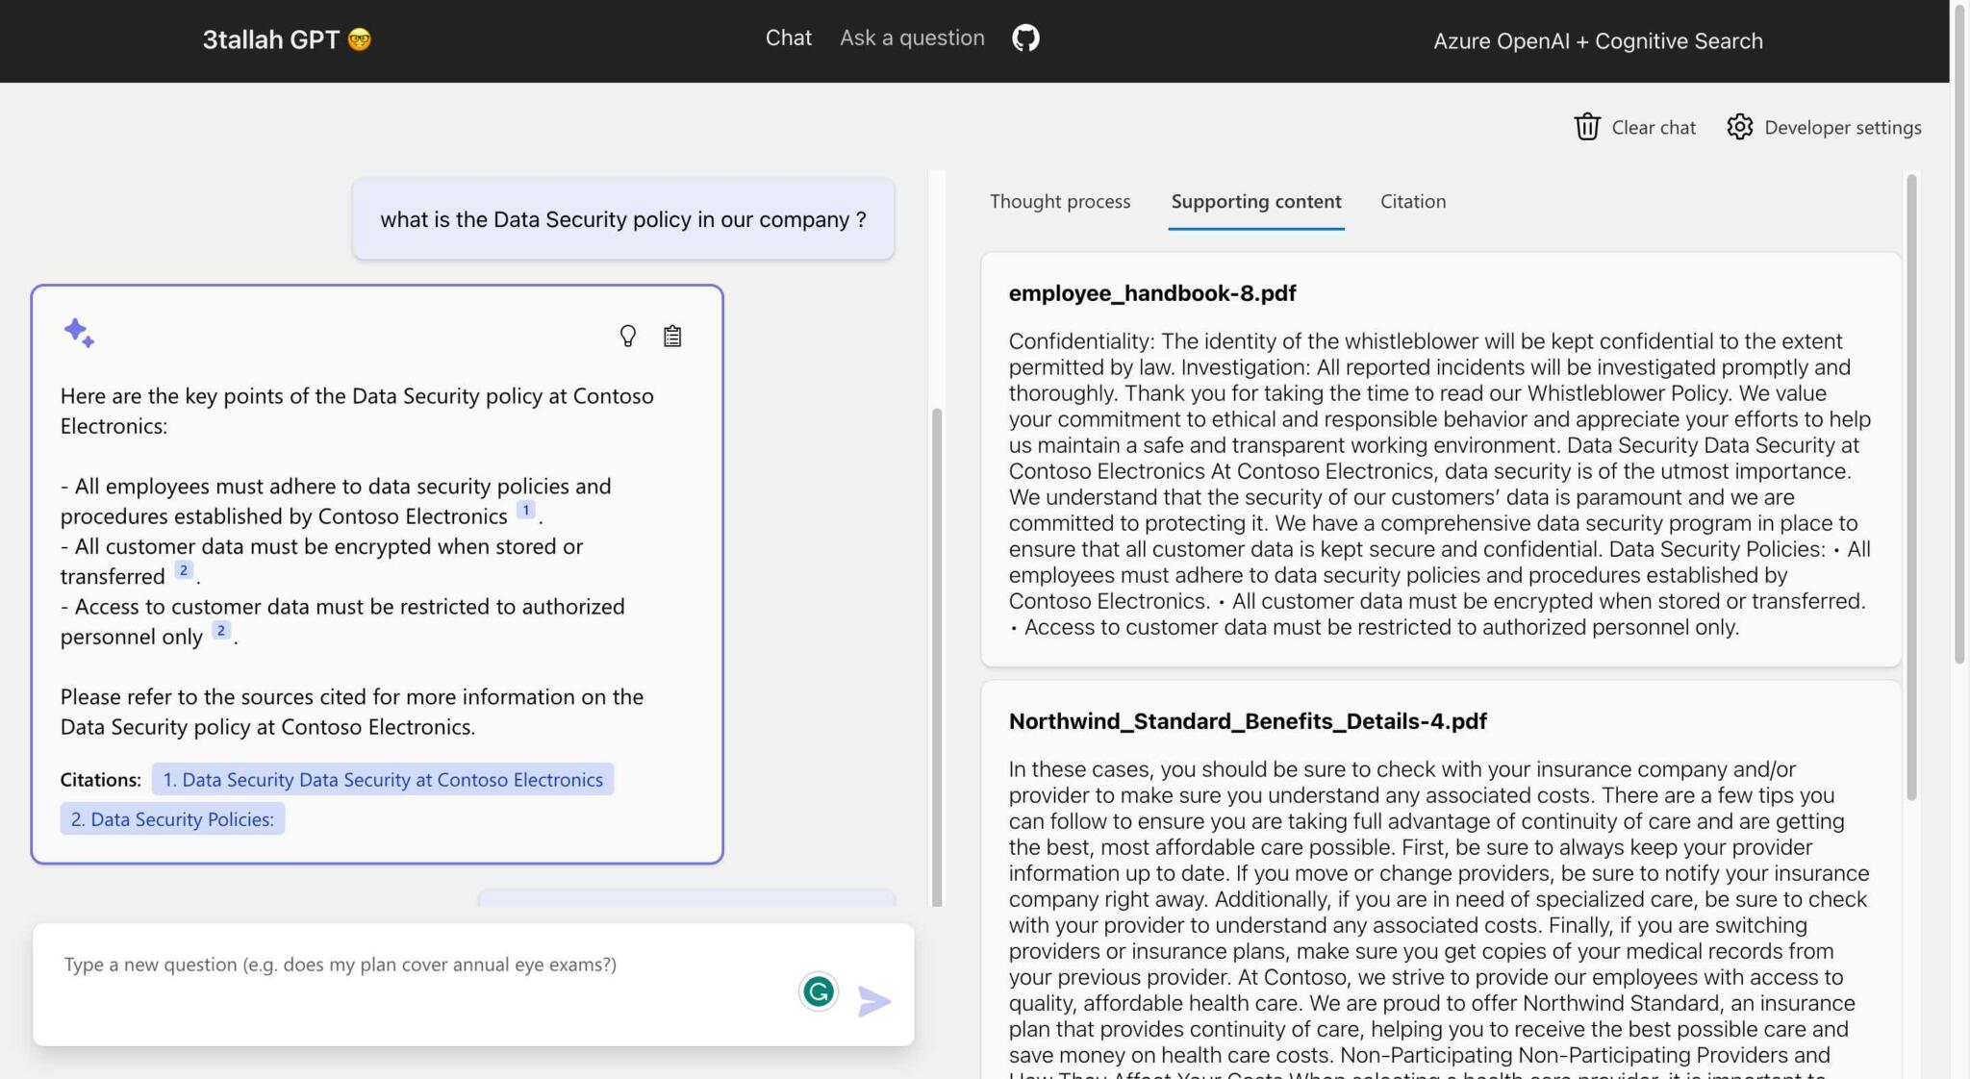Click the superscript 1 after Contoso Electronics

point(525,510)
